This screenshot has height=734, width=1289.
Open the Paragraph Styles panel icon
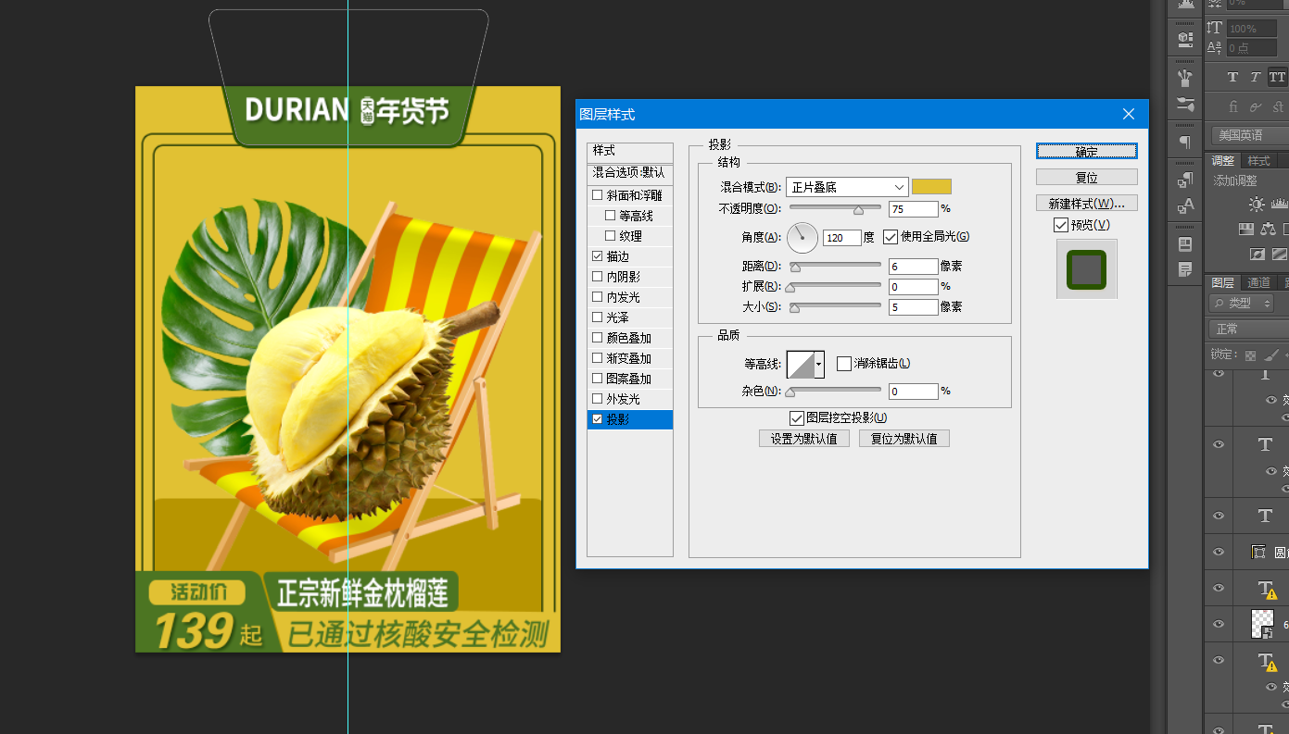(1184, 179)
